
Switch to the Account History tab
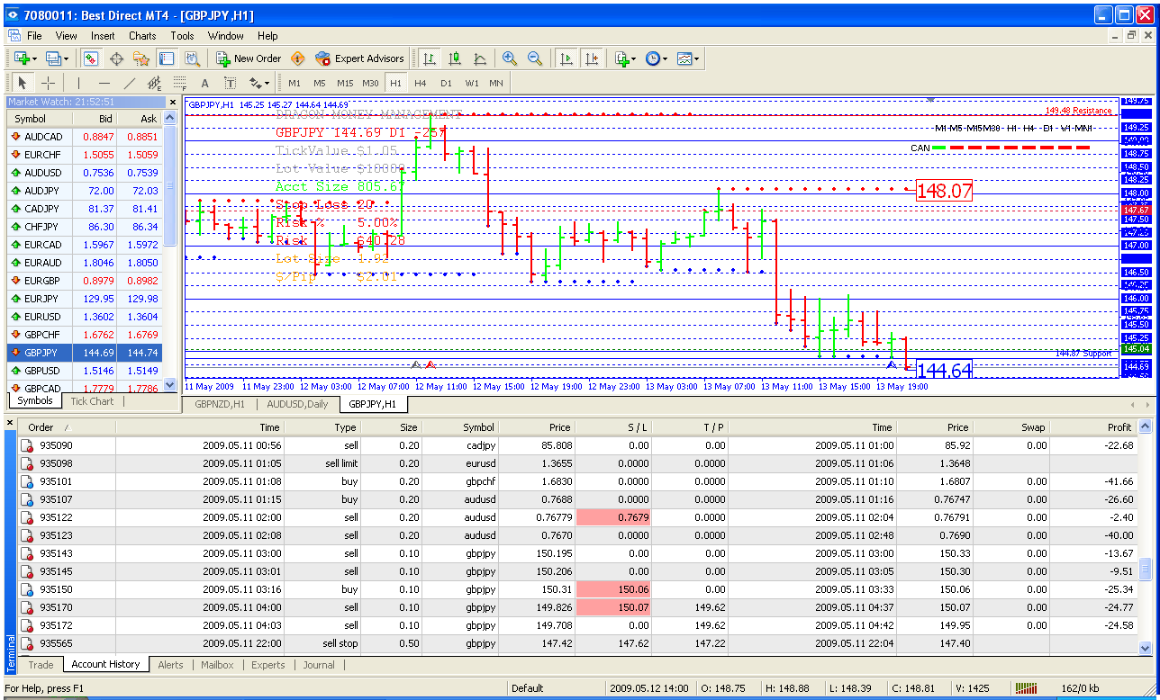(x=105, y=665)
